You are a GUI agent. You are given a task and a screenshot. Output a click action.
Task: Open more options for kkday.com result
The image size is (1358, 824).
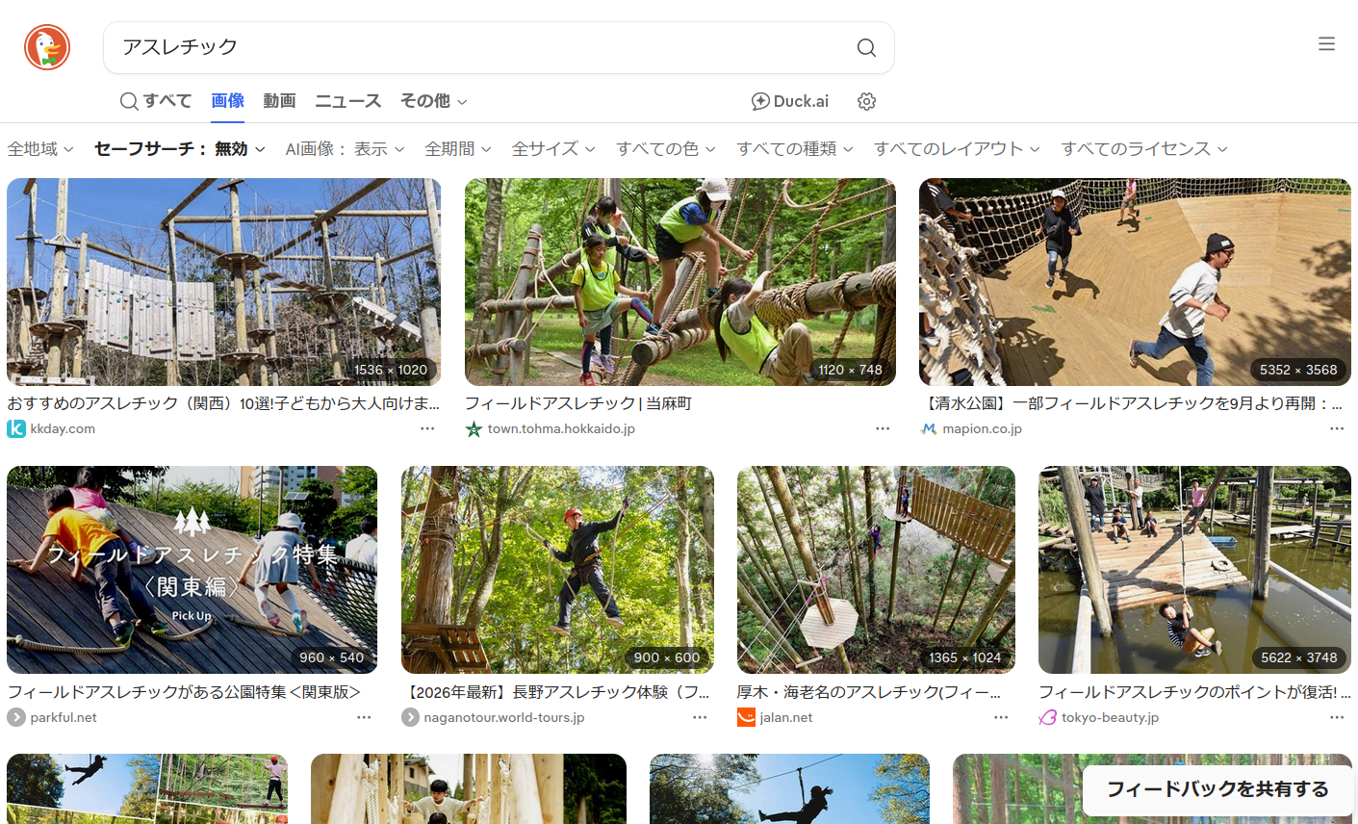[427, 428]
